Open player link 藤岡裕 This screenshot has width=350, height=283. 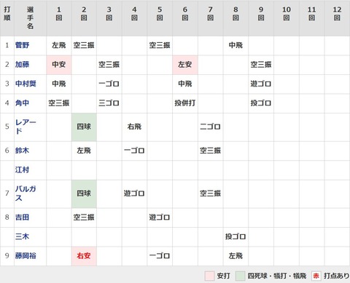[26, 255]
